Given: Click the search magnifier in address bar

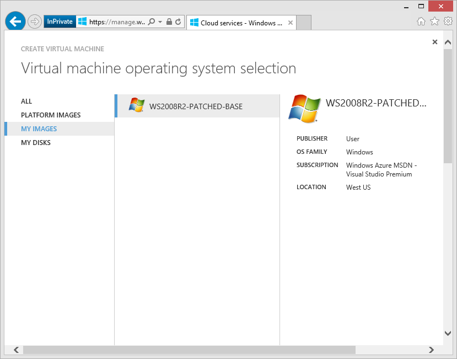Looking at the screenshot, I should point(152,22).
